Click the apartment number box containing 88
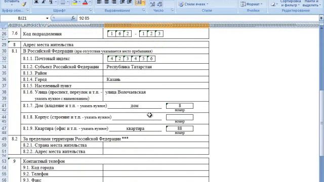The width and height of the screenshot is (324, 182). click(180, 128)
